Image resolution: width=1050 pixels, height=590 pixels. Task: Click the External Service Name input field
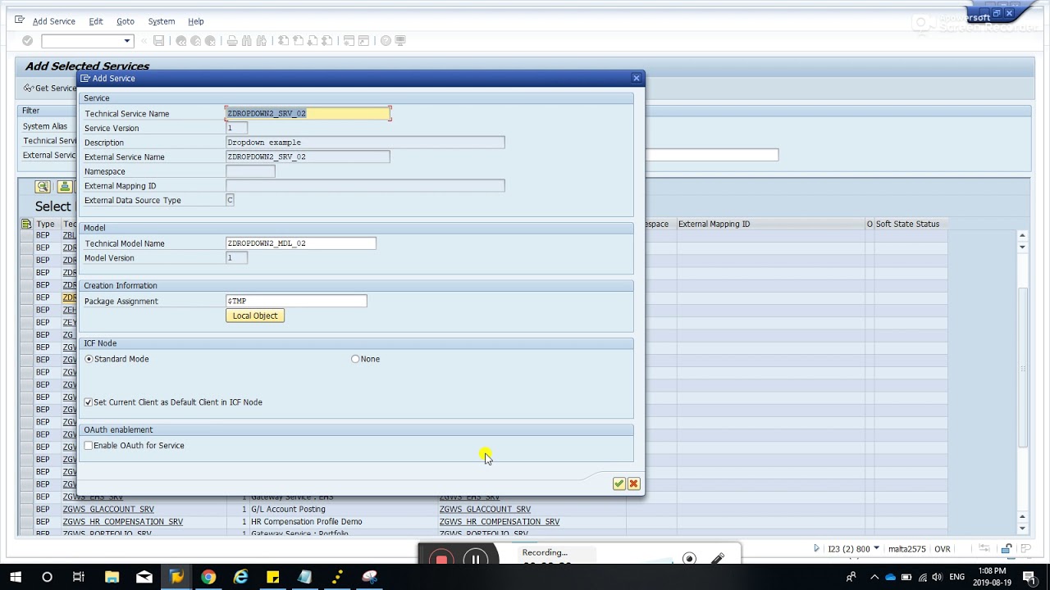[x=308, y=157]
